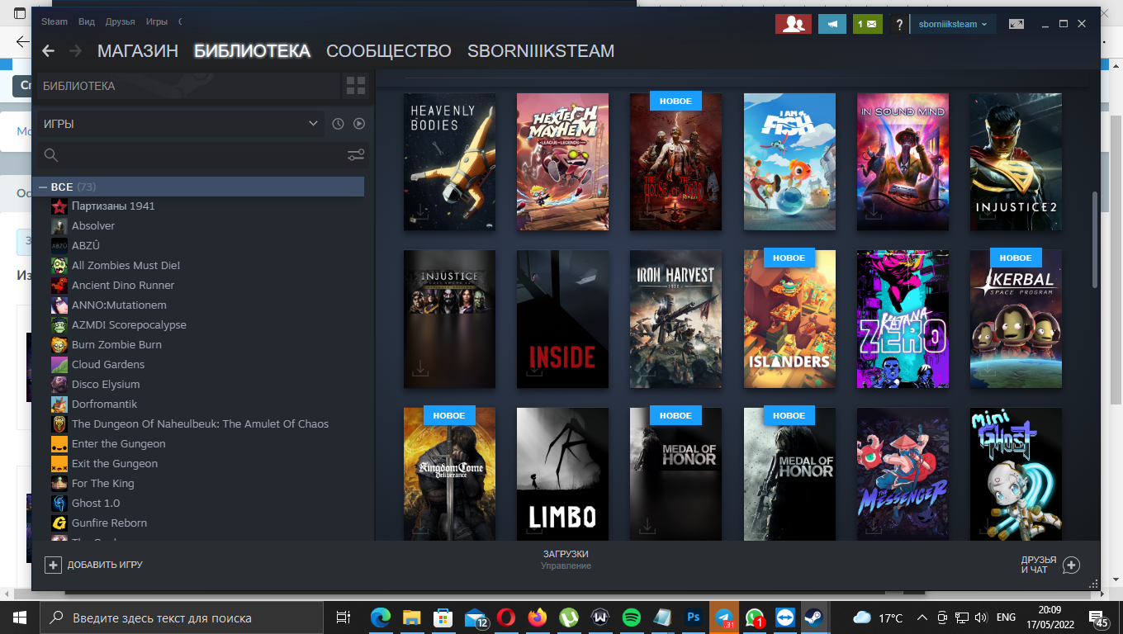The width and height of the screenshot is (1123, 634).
Task: Open the Друзья menu
Action: coord(120,21)
